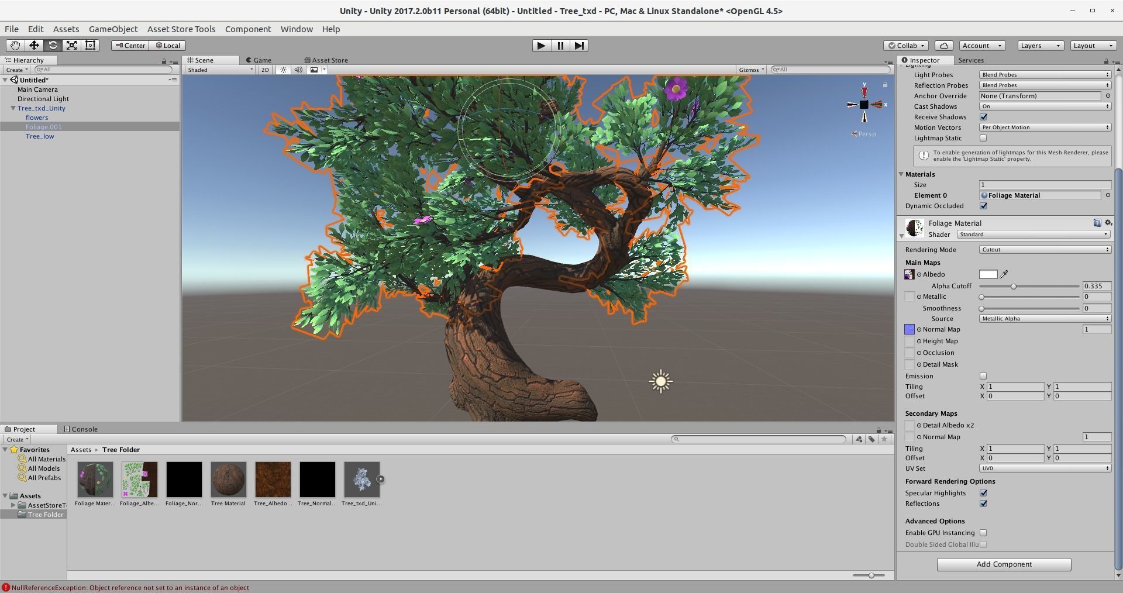Toggle scene effects image icon

pyautogui.click(x=314, y=70)
